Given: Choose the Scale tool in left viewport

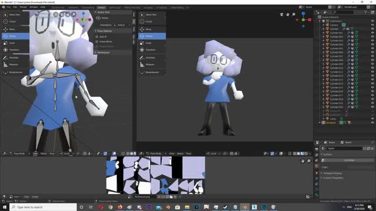Looking at the screenshot, I should [x=15, y=43].
